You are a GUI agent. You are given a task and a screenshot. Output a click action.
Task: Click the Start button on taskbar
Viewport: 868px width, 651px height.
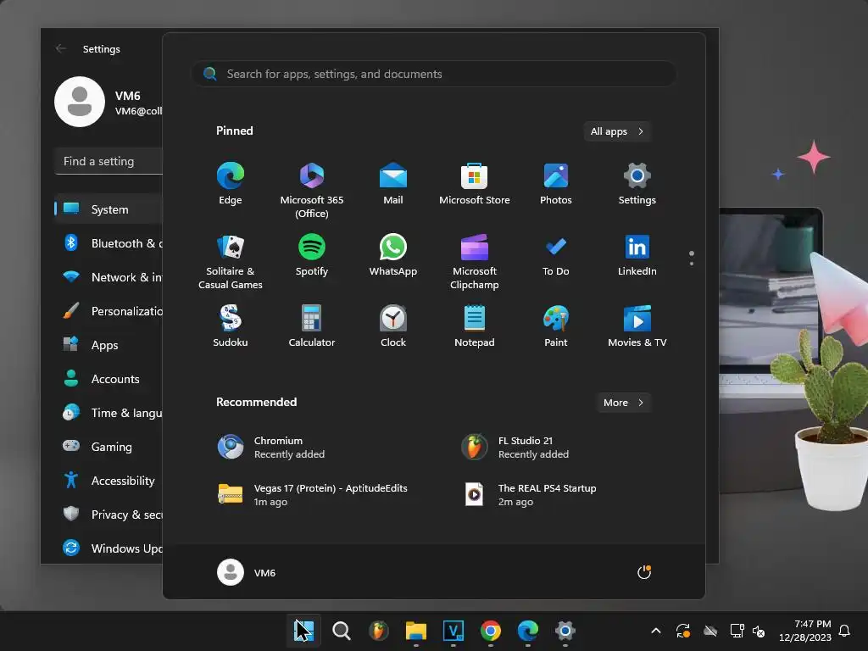(304, 631)
